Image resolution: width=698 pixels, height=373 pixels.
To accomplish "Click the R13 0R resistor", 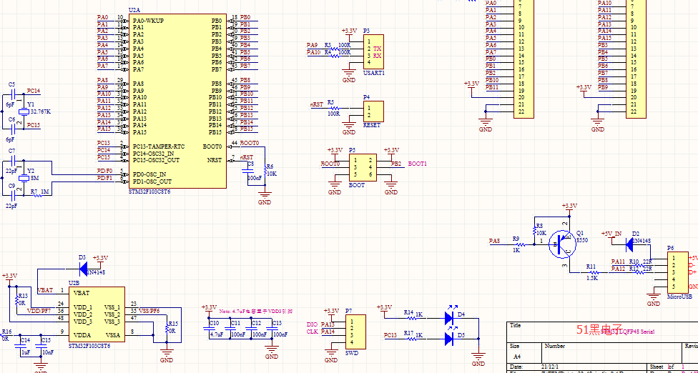I will tap(18, 299).
